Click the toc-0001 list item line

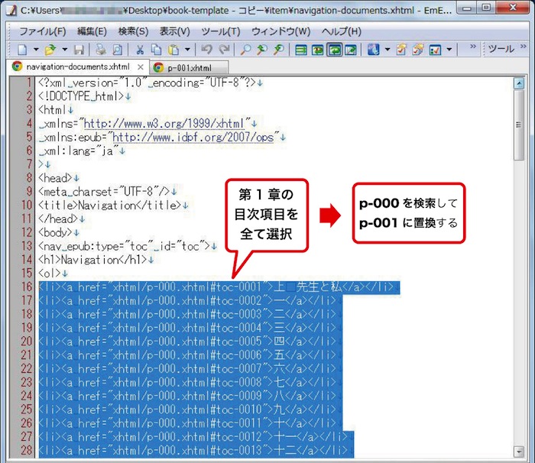219,287
